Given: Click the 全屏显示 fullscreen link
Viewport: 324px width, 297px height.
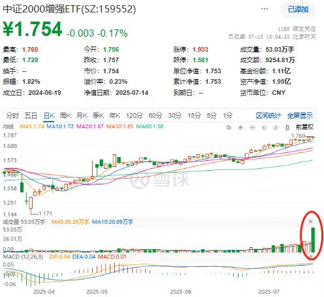Looking at the screenshot, I should click(x=300, y=115).
